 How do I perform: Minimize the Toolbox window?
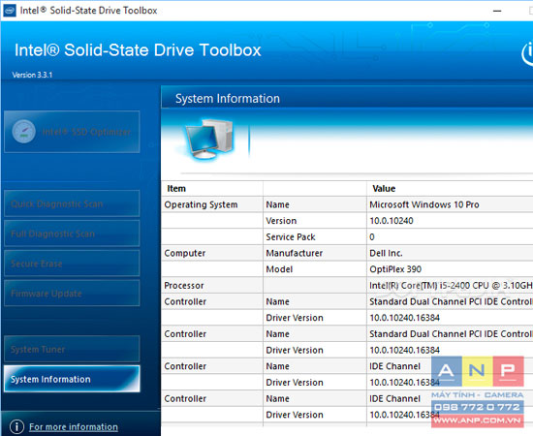coord(497,11)
